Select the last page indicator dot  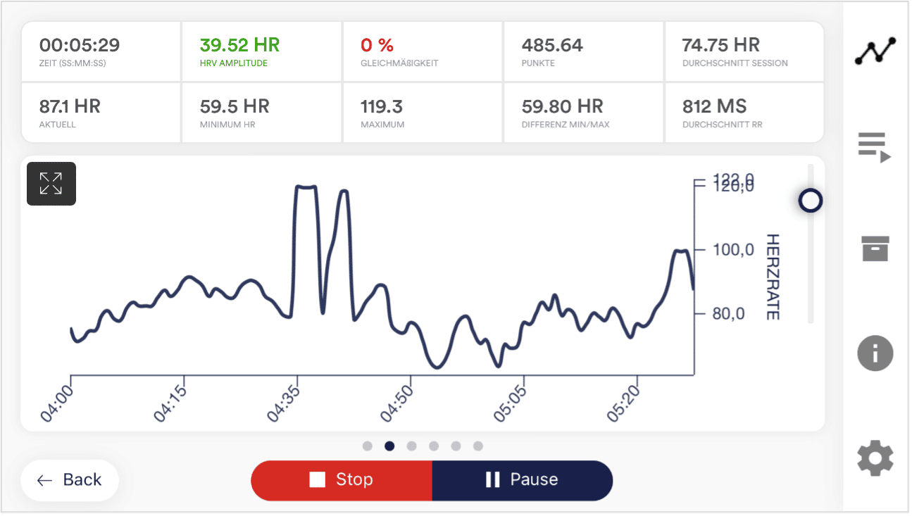tap(478, 446)
